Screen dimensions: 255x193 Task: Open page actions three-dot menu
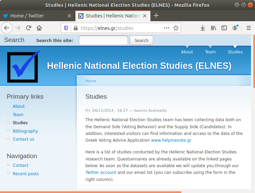coord(166,28)
